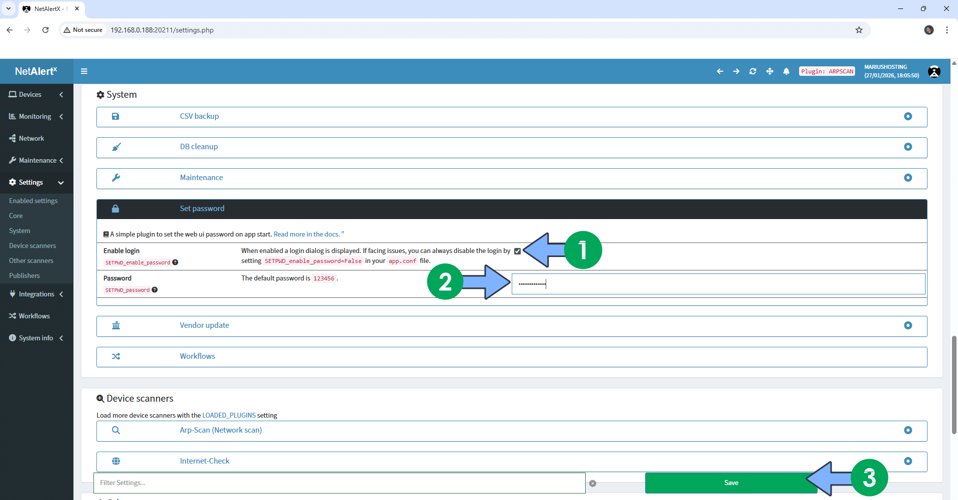Expand the DB cleanup section
The height and width of the screenshot is (500, 958).
tap(199, 147)
